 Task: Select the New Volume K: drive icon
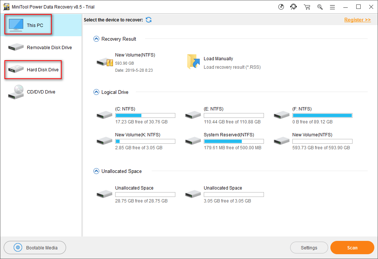104,141
